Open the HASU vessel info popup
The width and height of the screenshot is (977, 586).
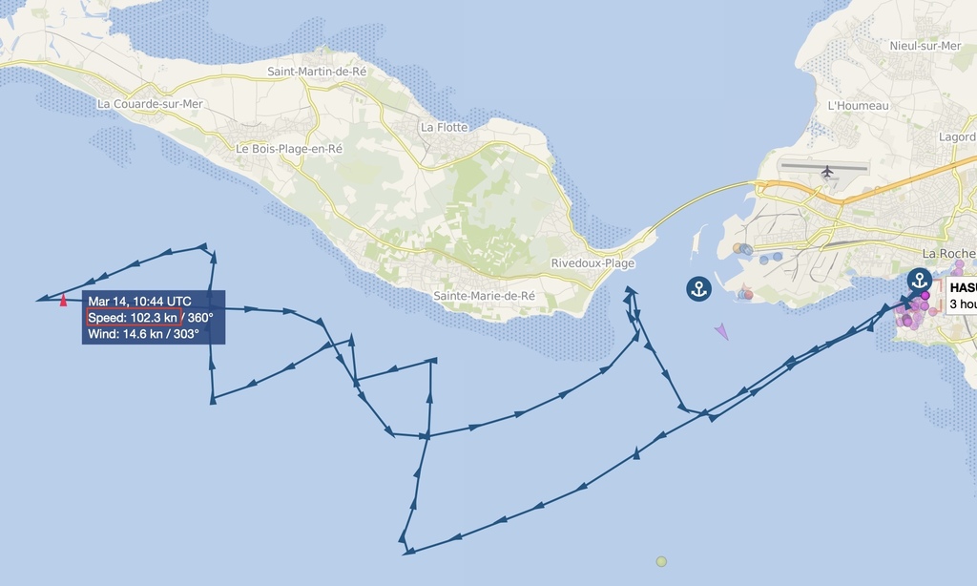[962, 296]
